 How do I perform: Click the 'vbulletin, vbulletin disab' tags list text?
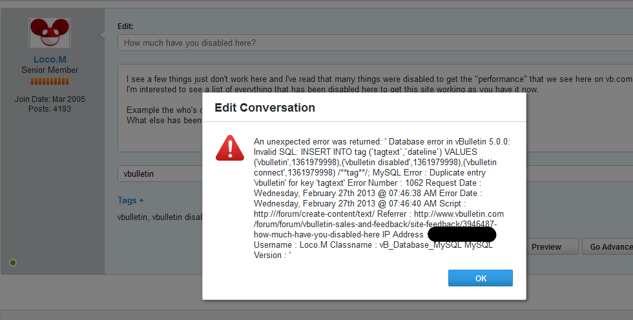160,217
